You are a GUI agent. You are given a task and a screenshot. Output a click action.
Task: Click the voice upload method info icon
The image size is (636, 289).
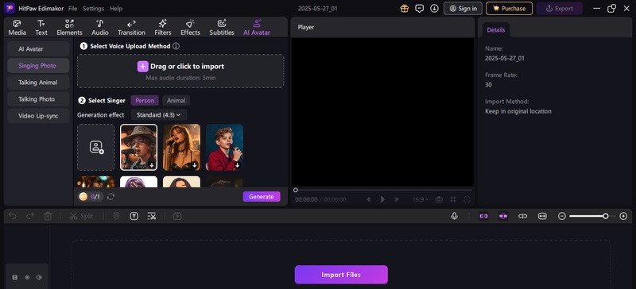[x=176, y=46]
